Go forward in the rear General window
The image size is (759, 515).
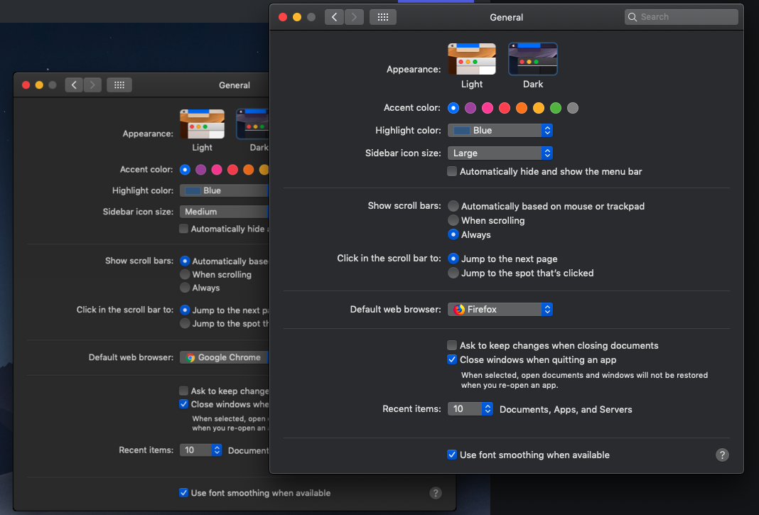click(92, 85)
